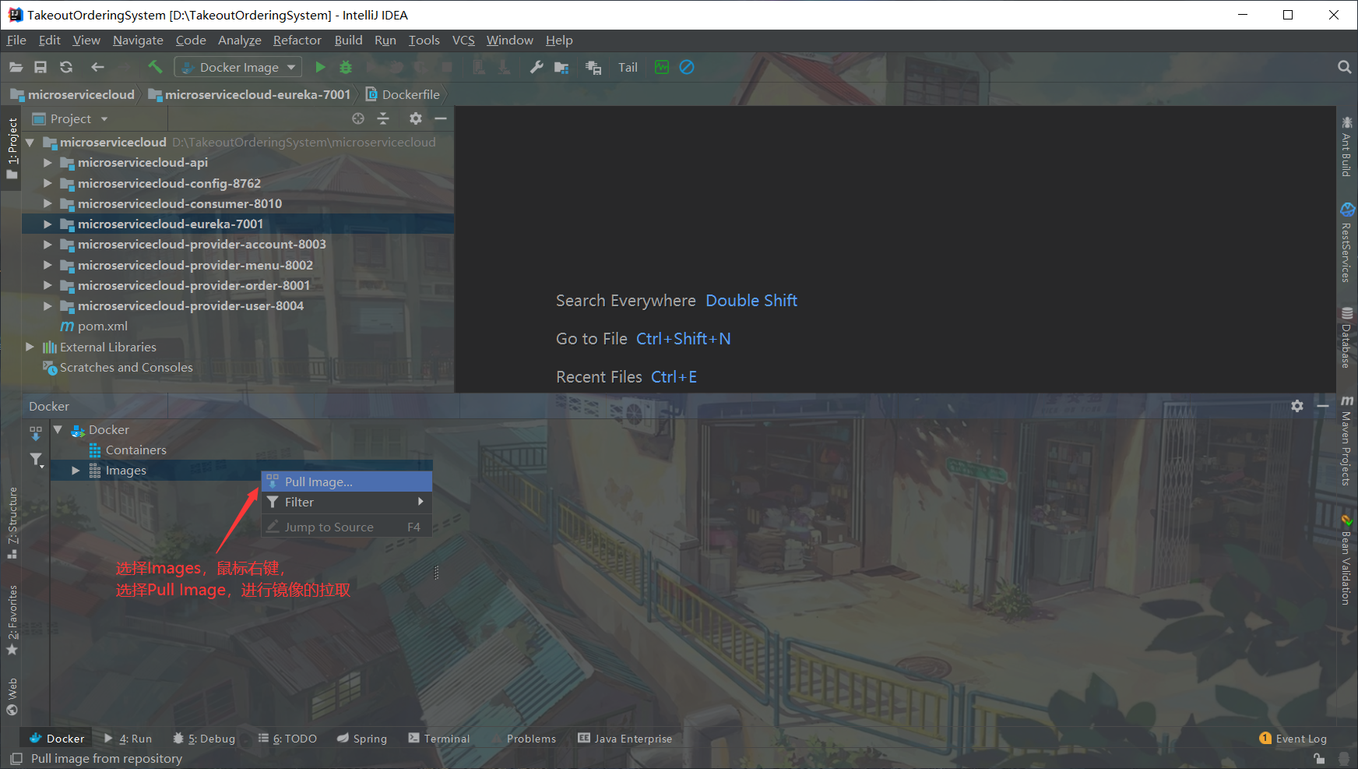This screenshot has height=769, width=1358.
Task: Run the Docker Image configuration with green play icon
Action: tap(320, 67)
